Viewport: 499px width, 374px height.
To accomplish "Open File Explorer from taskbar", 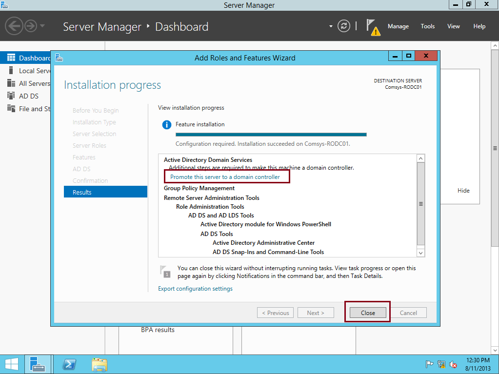I will pyautogui.click(x=100, y=364).
